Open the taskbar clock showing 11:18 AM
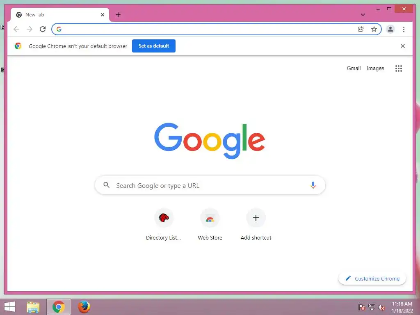The width and height of the screenshot is (420, 315). tap(402, 307)
